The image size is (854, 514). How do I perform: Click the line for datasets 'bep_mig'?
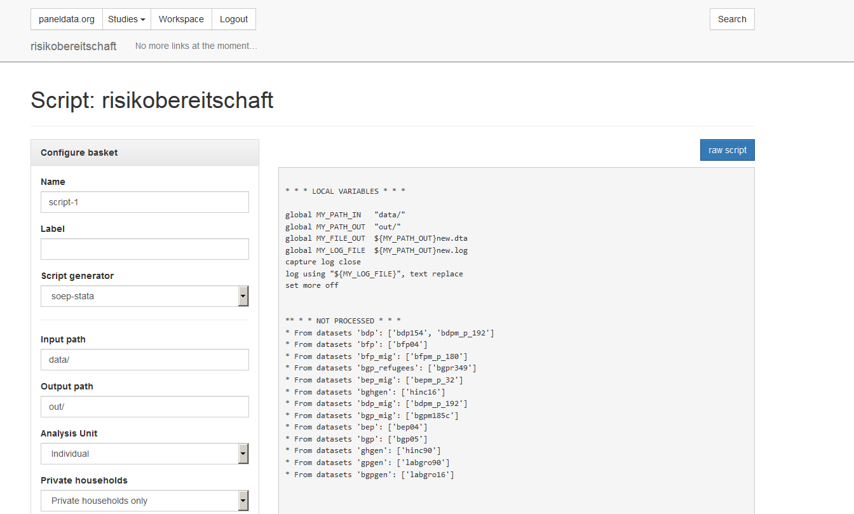(x=374, y=380)
